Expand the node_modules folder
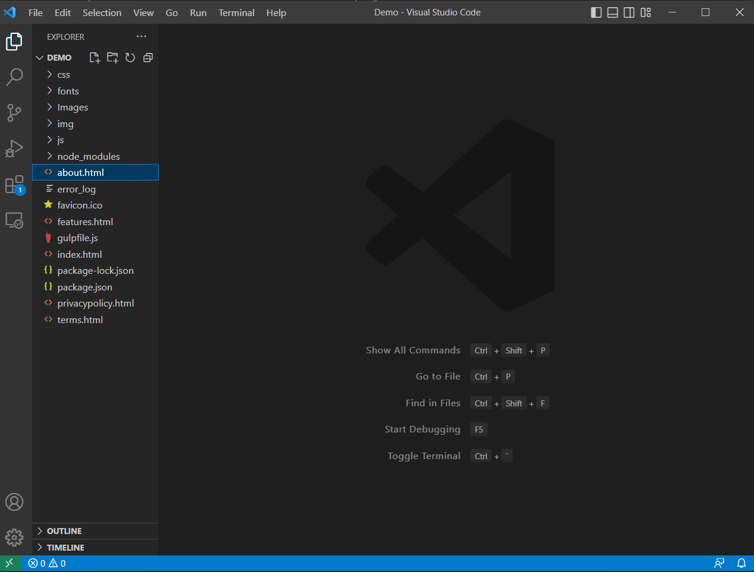 click(x=95, y=156)
